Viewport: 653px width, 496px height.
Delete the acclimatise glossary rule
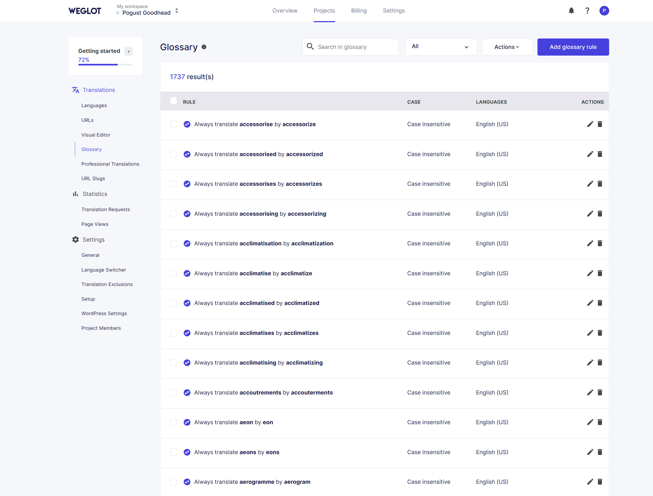point(600,274)
